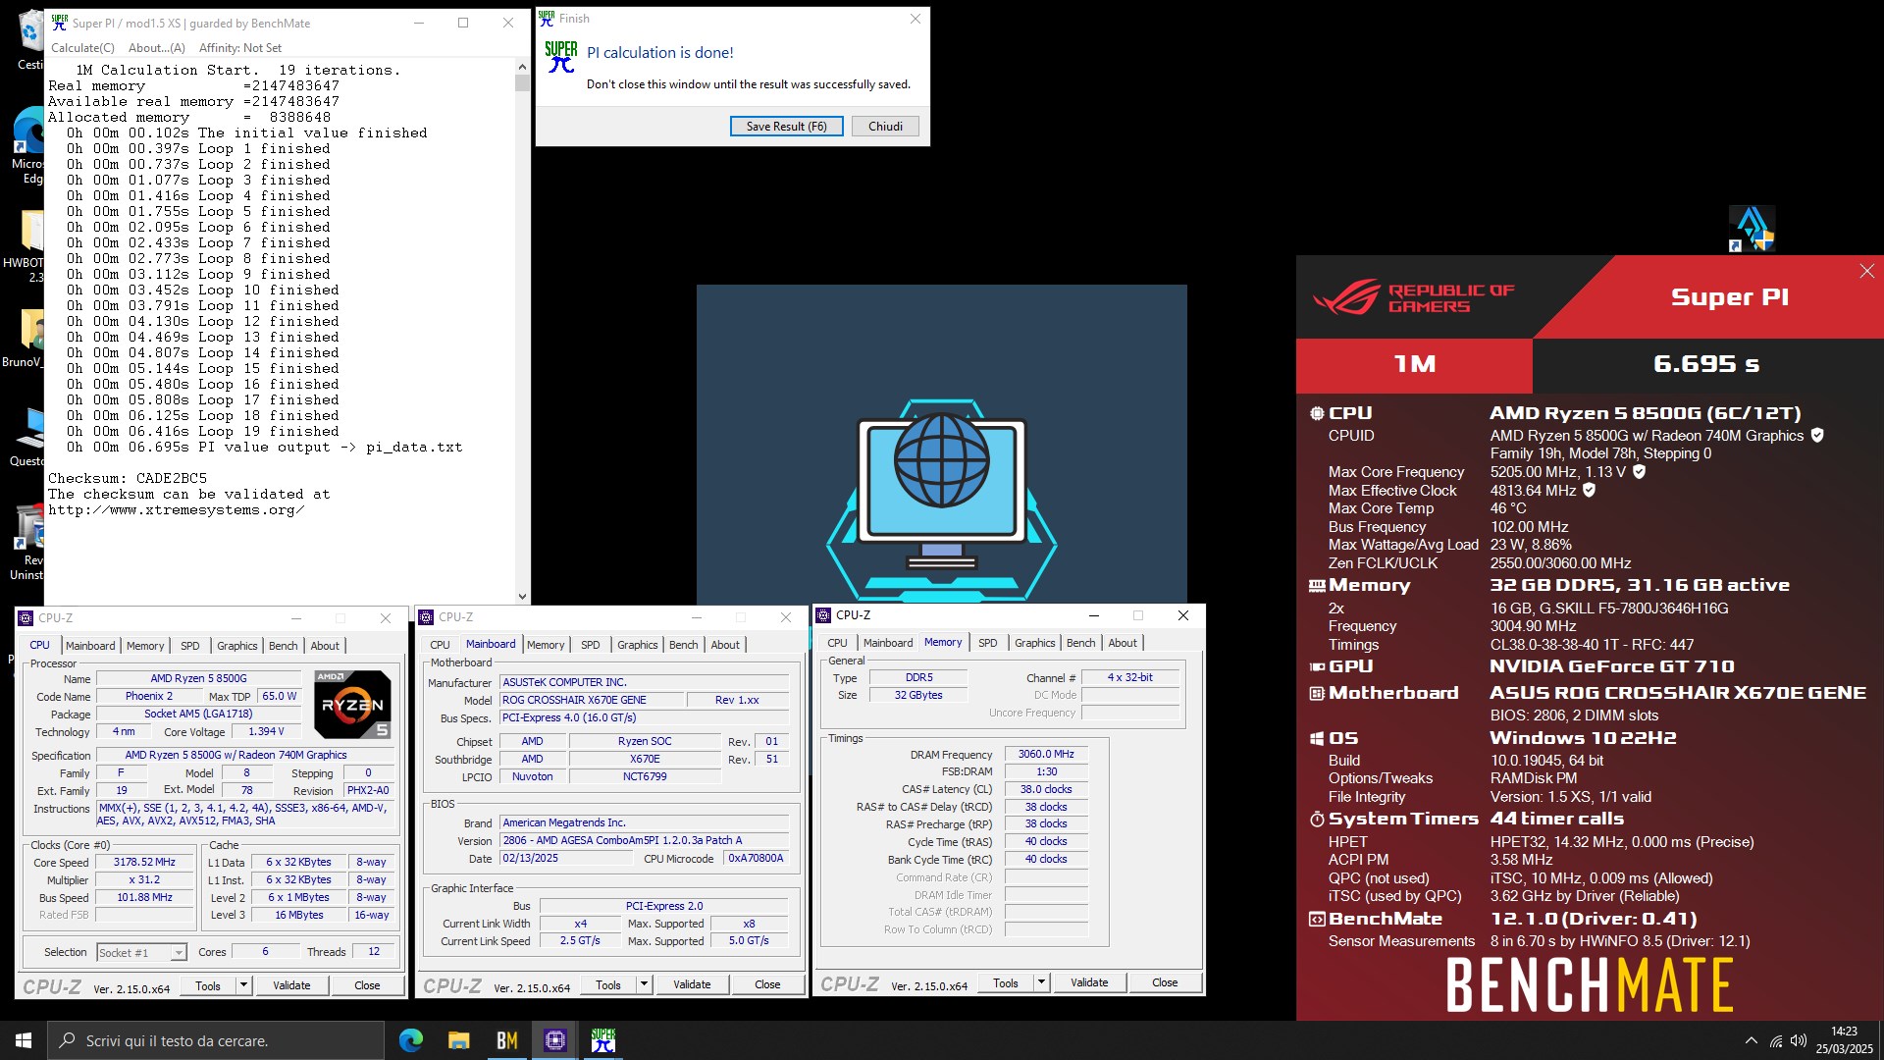The height and width of the screenshot is (1060, 1884).
Task: Click the Super PI logo in Finish dialog
Action: coord(561,56)
